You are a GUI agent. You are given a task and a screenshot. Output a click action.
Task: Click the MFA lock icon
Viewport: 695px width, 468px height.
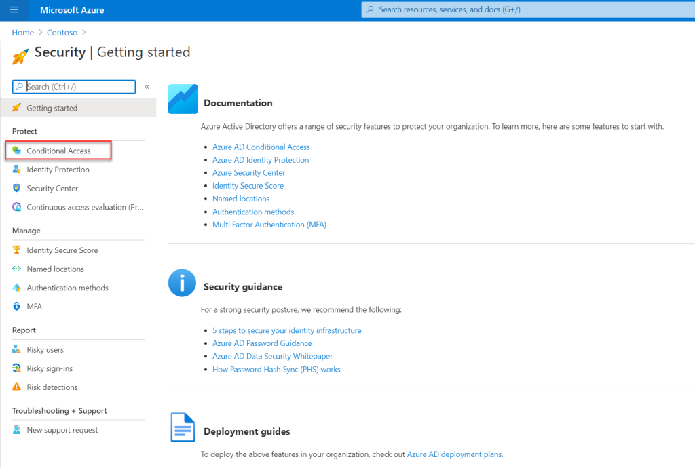tap(17, 307)
